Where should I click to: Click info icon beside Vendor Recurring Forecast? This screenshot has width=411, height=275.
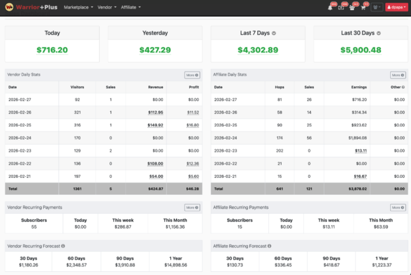pyautogui.click(x=63, y=246)
